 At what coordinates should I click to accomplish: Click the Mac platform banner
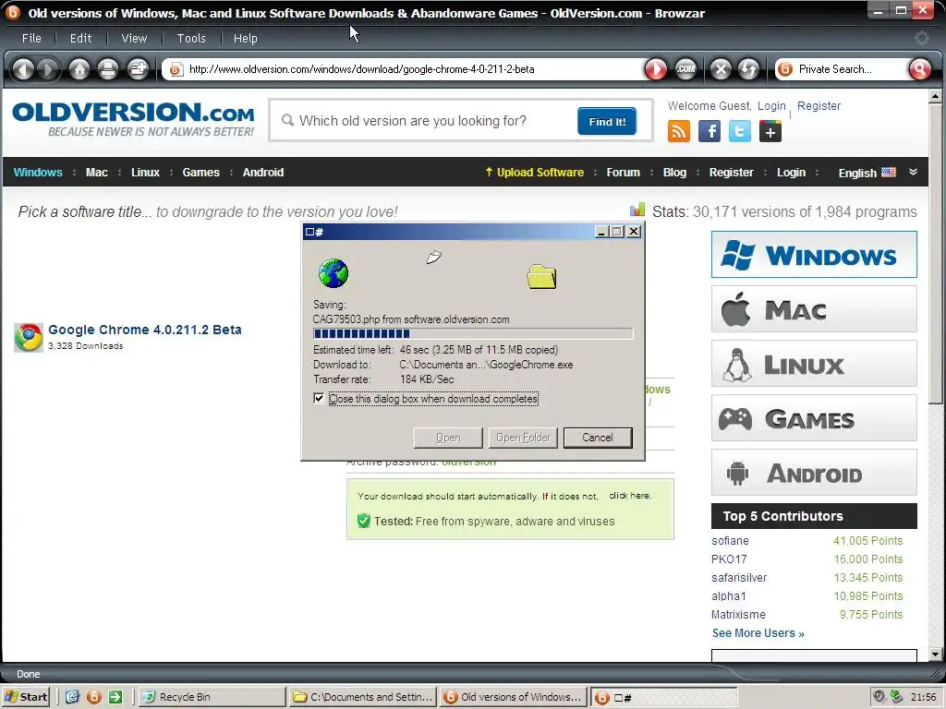click(814, 309)
